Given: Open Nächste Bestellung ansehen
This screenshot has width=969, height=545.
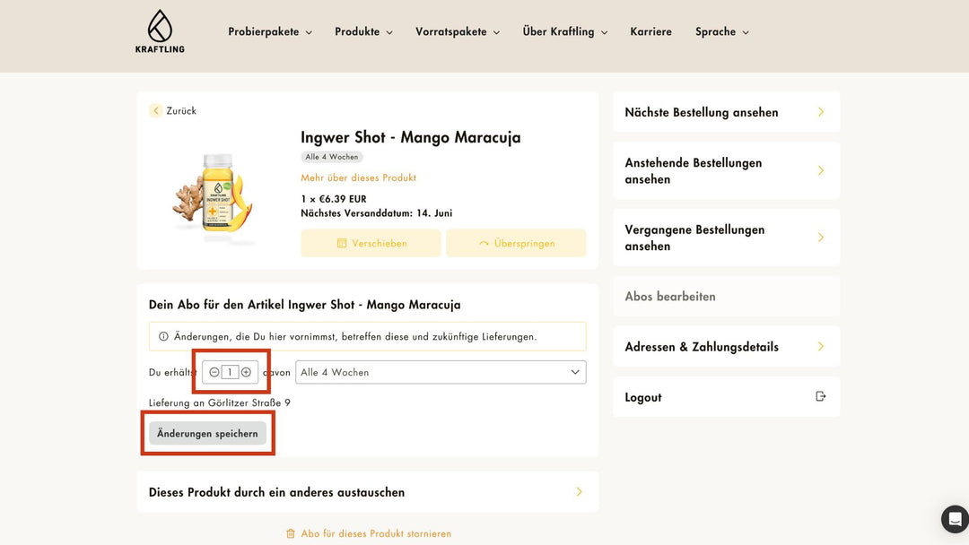Looking at the screenshot, I should coord(726,112).
